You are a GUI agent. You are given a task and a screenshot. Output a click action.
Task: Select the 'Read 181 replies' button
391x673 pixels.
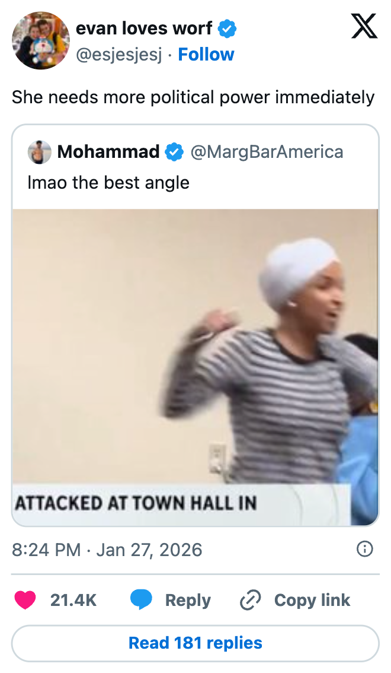195,643
